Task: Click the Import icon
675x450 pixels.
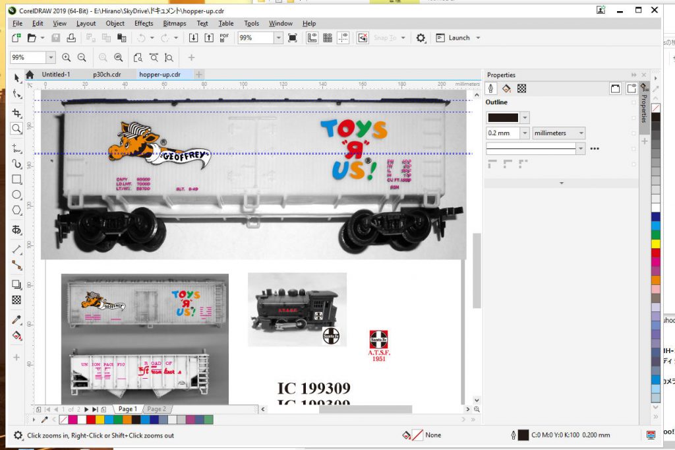Action: (x=193, y=38)
